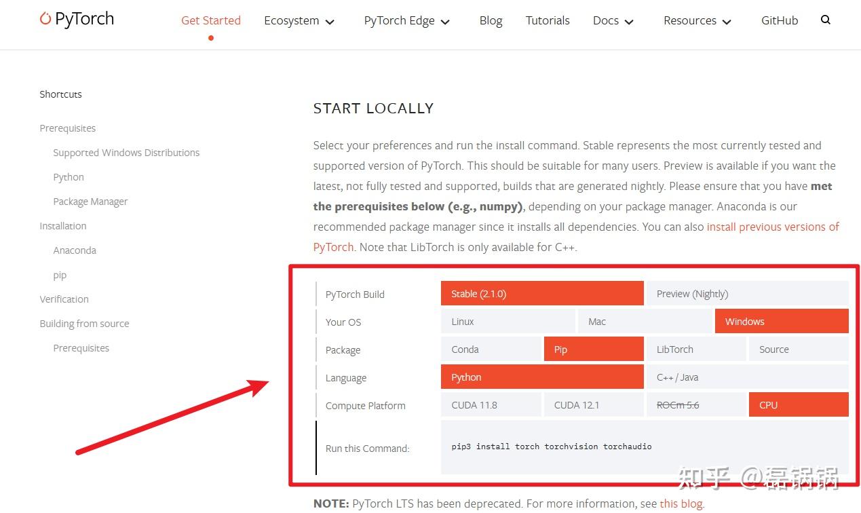Select the Preview (Nightly) build
The height and width of the screenshot is (513, 861).
tap(747, 293)
